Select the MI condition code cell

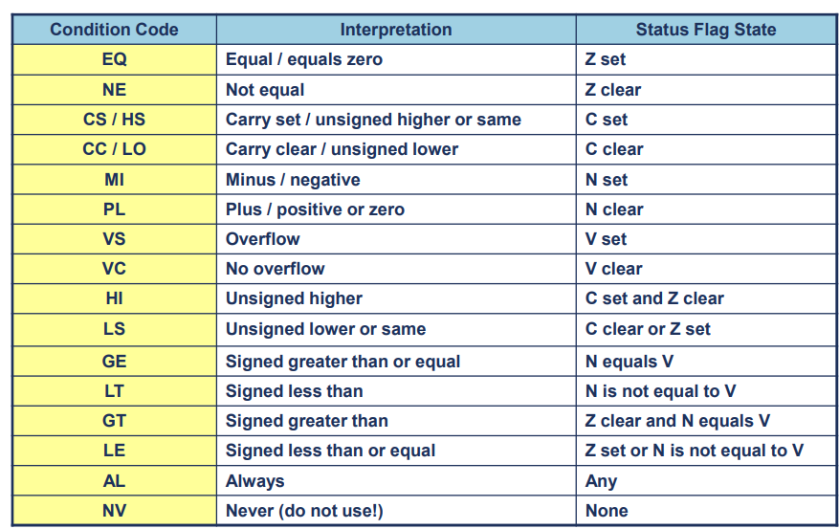114,179
